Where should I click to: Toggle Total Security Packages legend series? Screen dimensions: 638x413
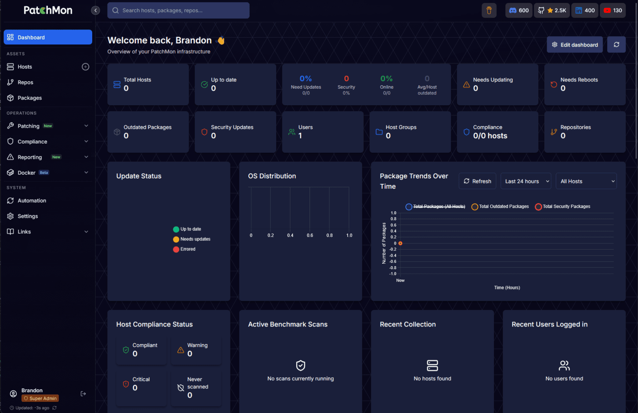pos(563,207)
